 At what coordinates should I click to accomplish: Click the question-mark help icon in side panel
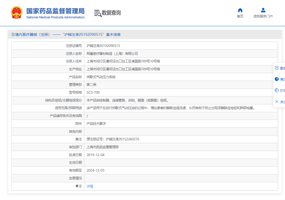click(276, 79)
